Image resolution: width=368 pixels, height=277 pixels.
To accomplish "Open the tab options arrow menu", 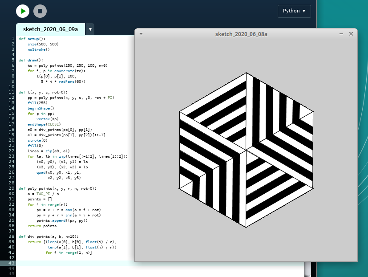I will click(90, 30).
